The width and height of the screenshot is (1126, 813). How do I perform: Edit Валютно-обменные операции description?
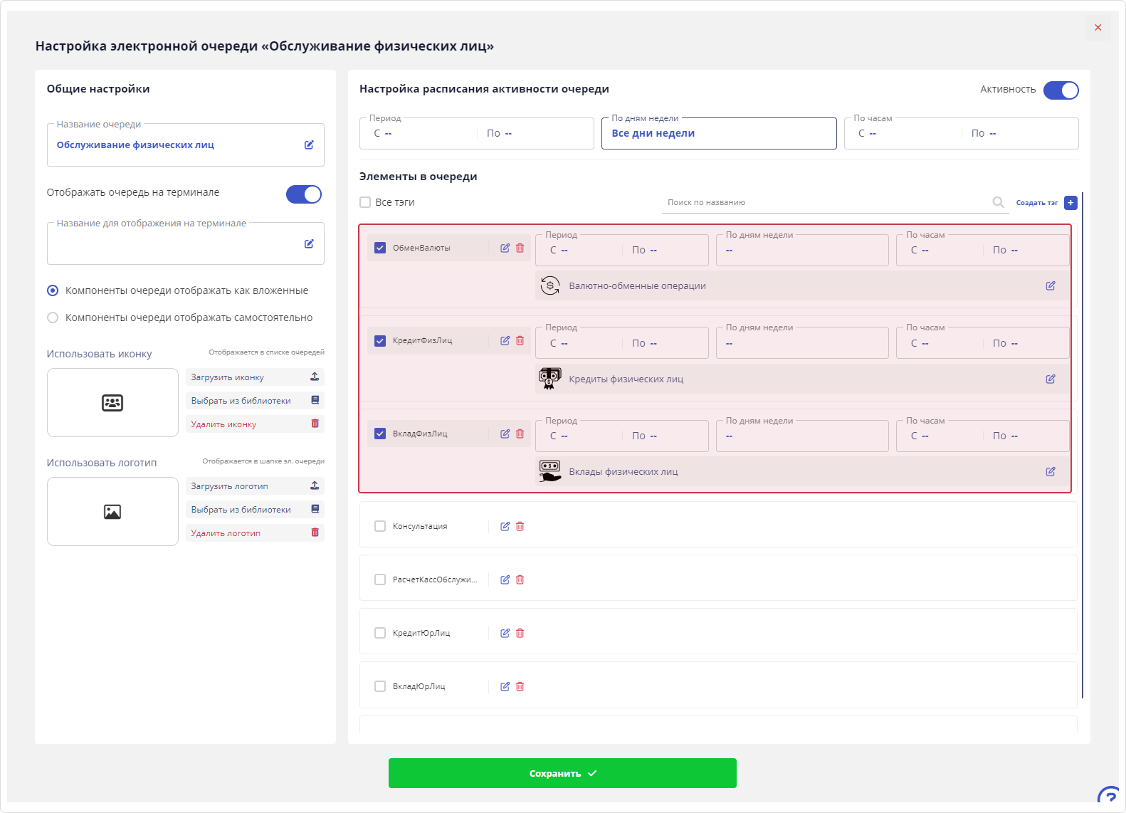click(1051, 285)
